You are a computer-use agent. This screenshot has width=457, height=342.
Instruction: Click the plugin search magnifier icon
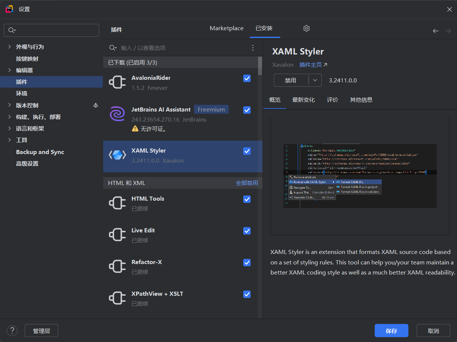click(112, 48)
